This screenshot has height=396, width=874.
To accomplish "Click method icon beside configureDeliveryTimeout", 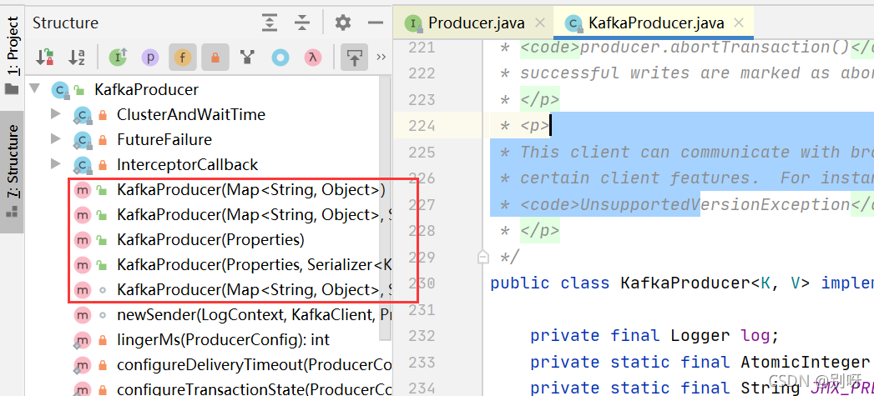I will click(83, 365).
